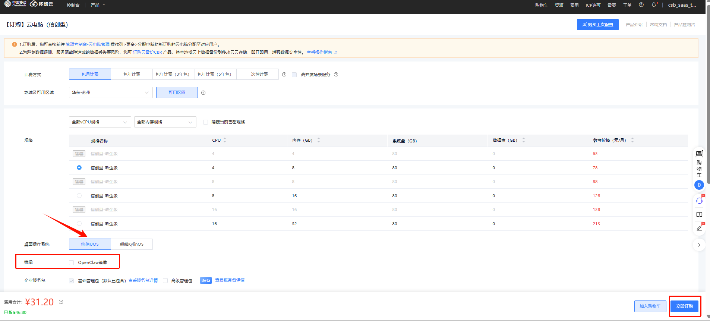Viewport: 710px width, 321px height.
Task: Open the 产品控制台 link
Action: tap(684, 25)
